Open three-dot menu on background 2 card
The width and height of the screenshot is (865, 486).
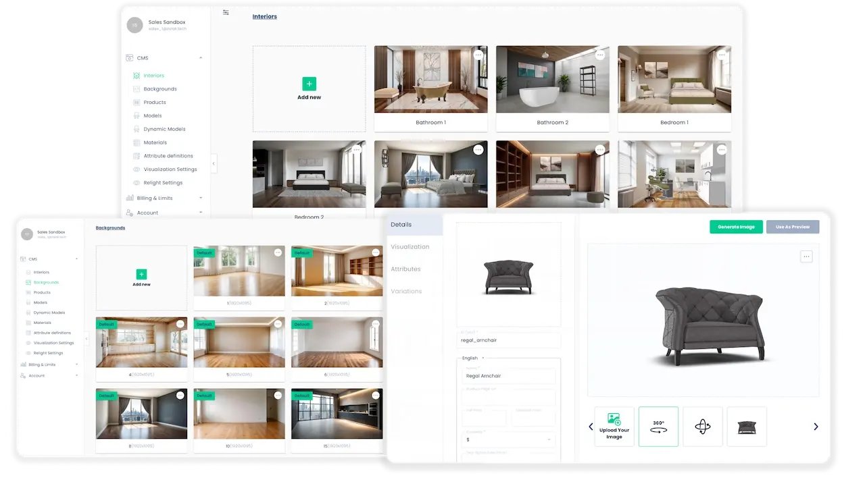point(376,252)
